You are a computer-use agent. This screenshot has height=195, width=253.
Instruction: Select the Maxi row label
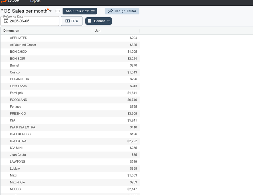click(13, 175)
